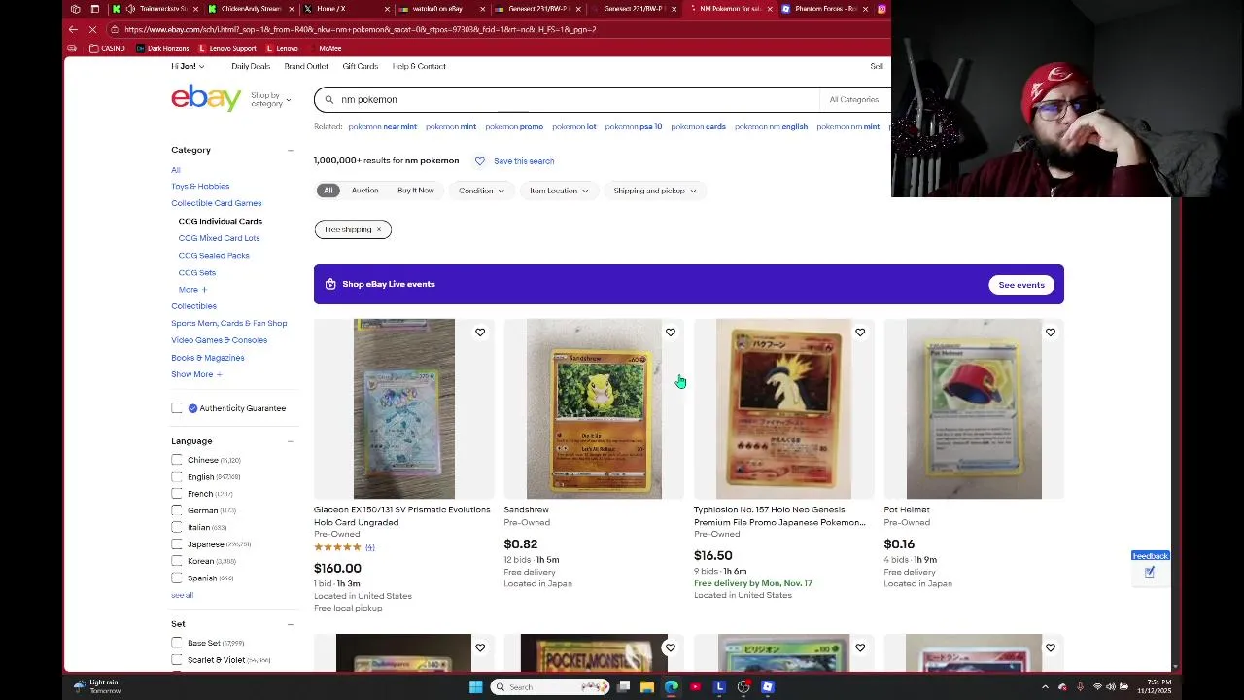Click the magnifier icon in search box
Image resolution: width=1244 pixels, height=700 pixels.
pyautogui.click(x=329, y=99)
